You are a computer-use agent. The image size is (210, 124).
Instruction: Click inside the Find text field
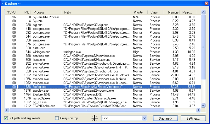(121, 118)
